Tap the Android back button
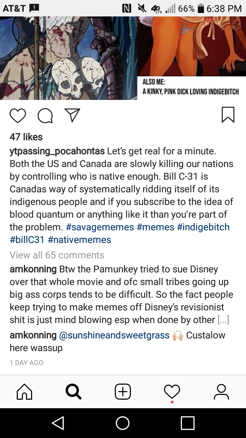Image resolution: width=246 pixels, height=438 pixels. coord(58,423)
